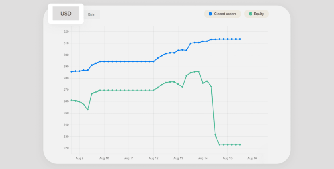The width and height of the screenshot is (334, 169).
Task: Select the last green Equity data point
Action: point(240,145)
